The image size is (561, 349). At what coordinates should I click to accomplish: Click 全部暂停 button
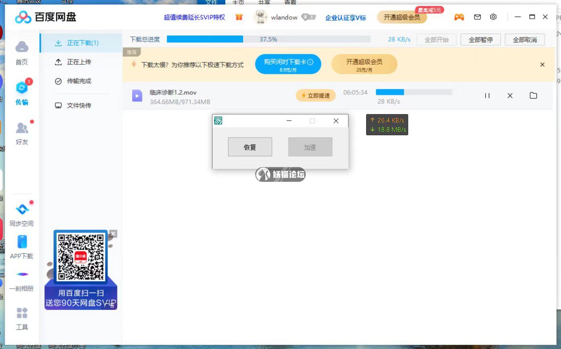click(x=481, y=40)
